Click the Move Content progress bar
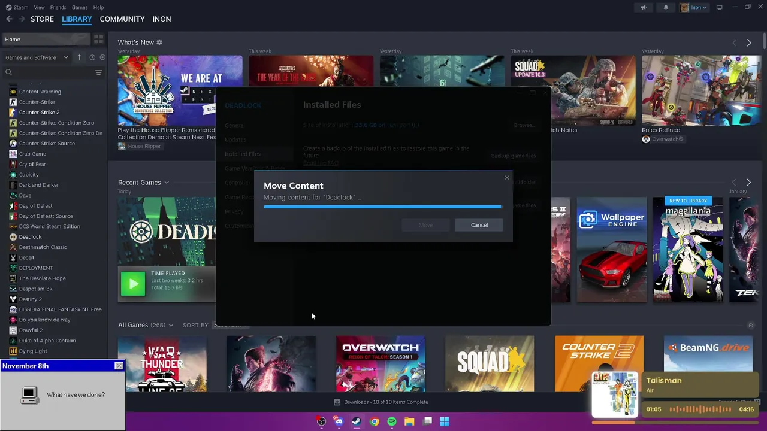 click(x=382, y=207)
